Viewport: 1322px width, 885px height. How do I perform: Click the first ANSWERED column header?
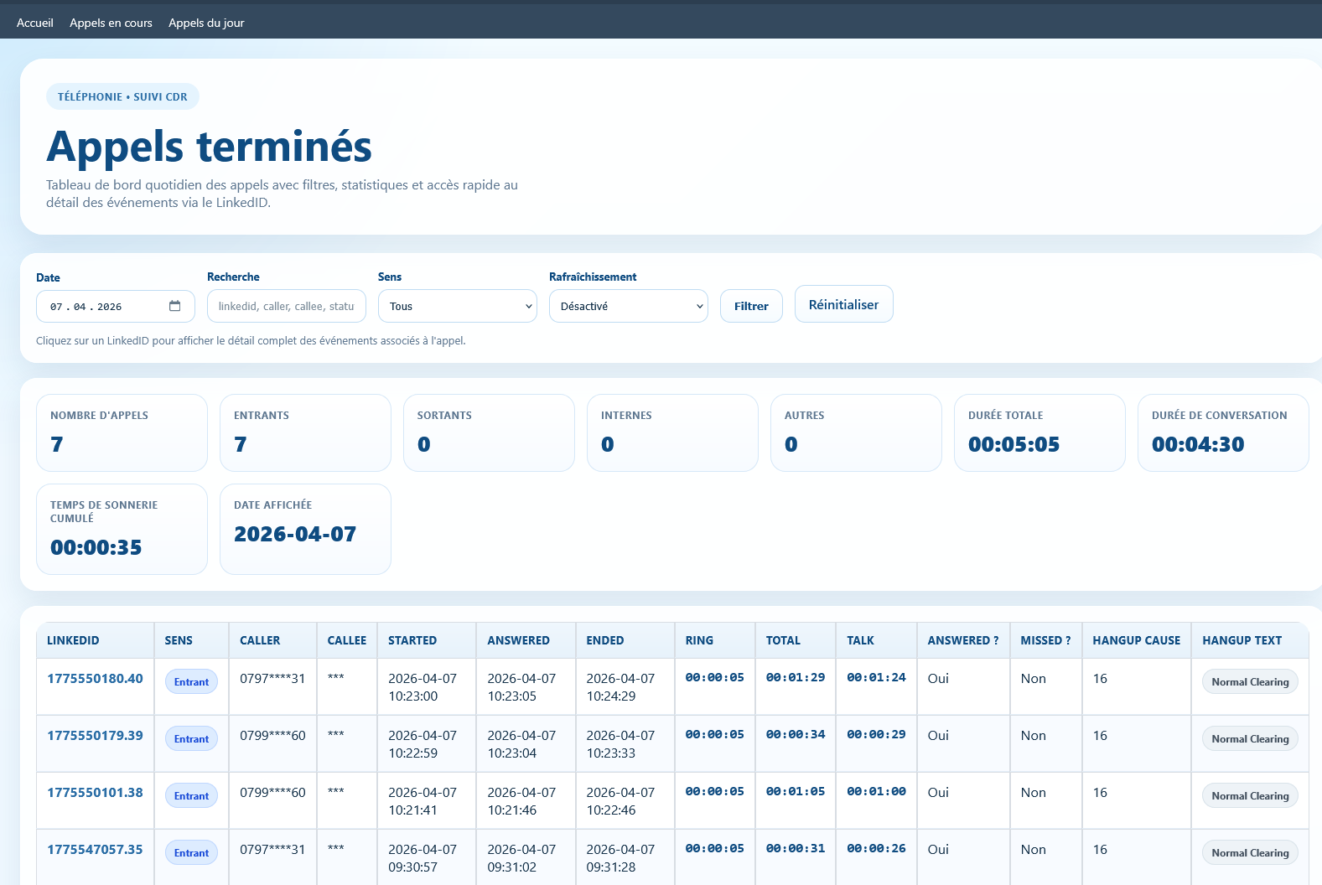point(526,640)
